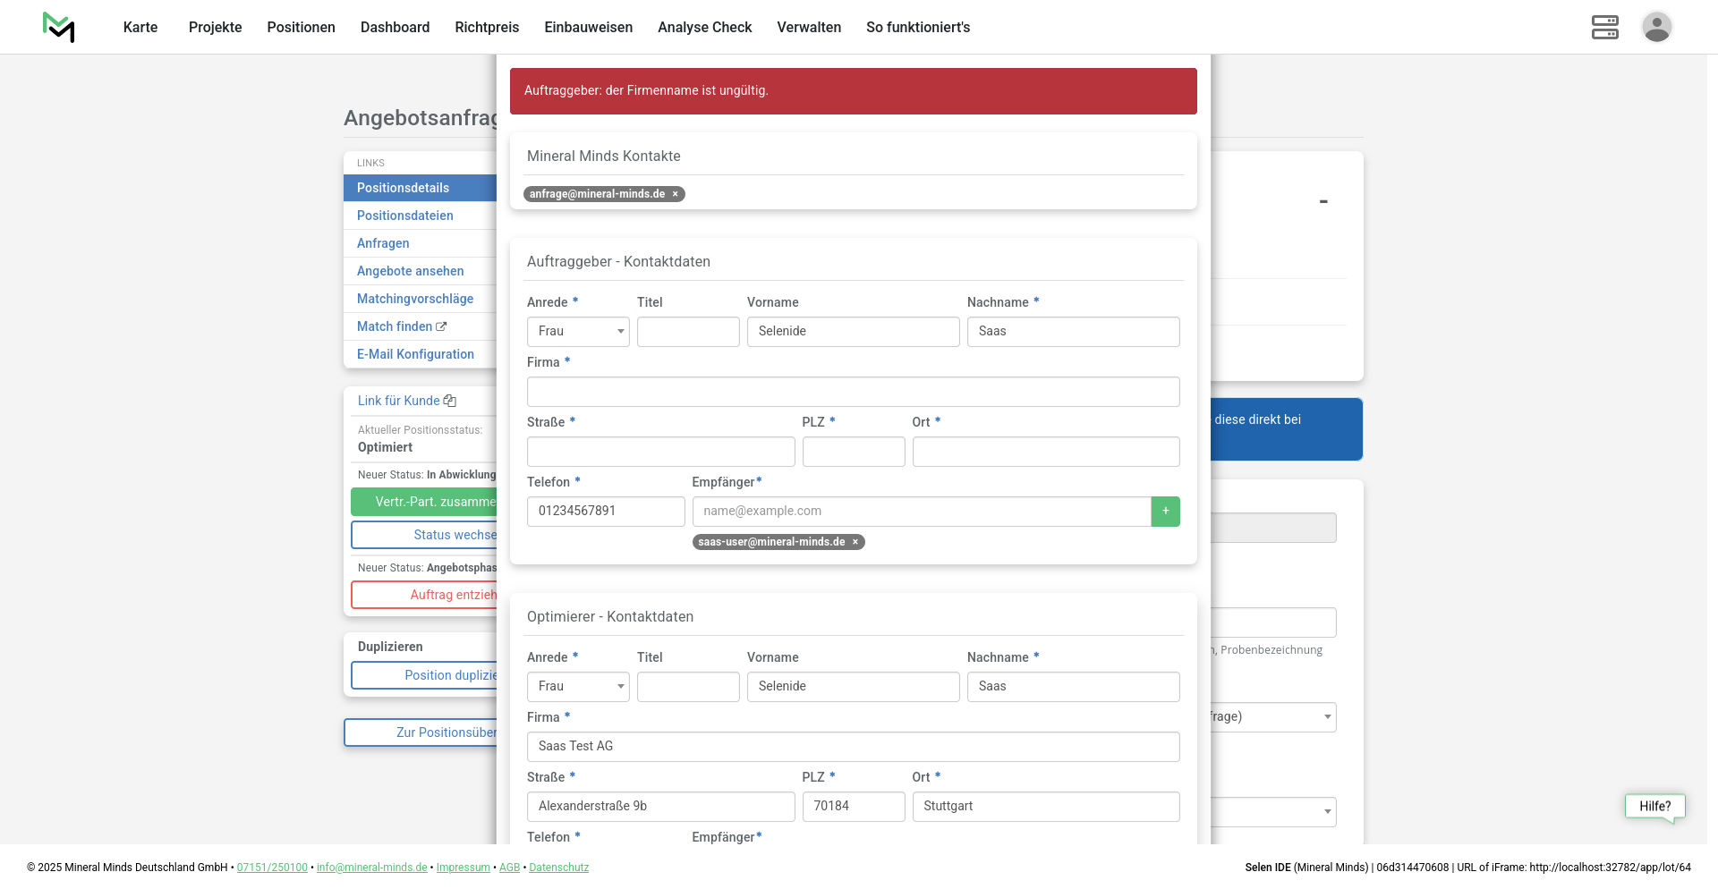Open the user profile avatar
Image resolution: width=1718 pixels, height=889 pixels.
pyautogui.click(x=1656, y=27)
